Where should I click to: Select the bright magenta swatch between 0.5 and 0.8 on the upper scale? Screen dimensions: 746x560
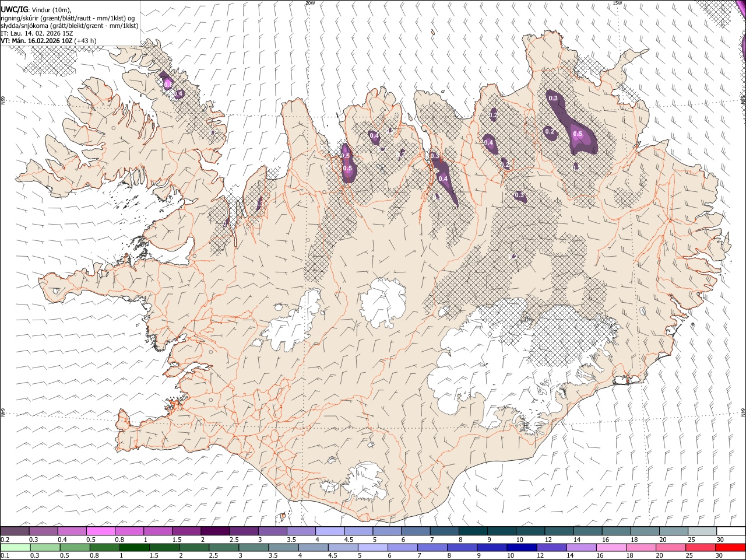coord(101,531)
